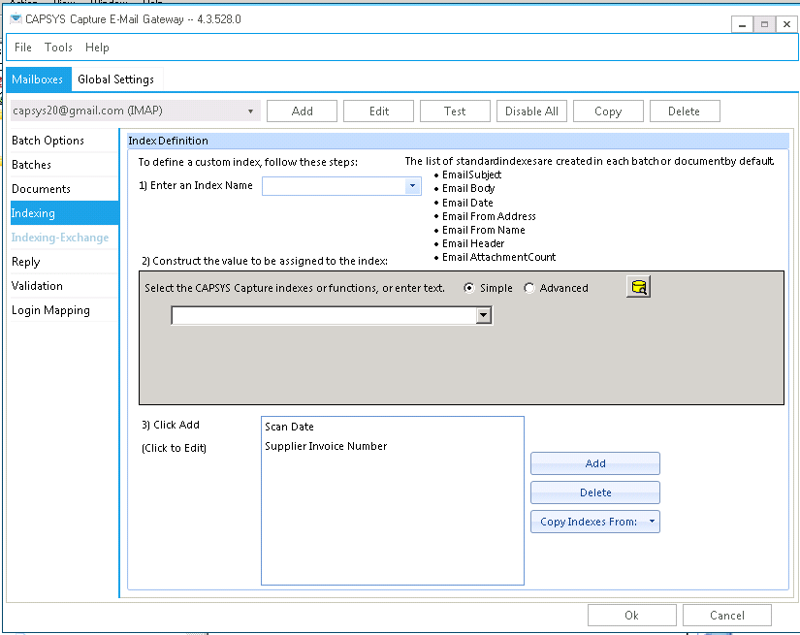Click the mailbox Copy button
The height and width of the screenshot is (635, 800).
[x=608, y=111]
